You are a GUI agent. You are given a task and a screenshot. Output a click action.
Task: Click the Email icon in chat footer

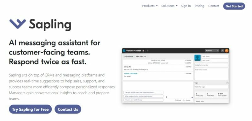pyautogui.click(x=176, y=100)
